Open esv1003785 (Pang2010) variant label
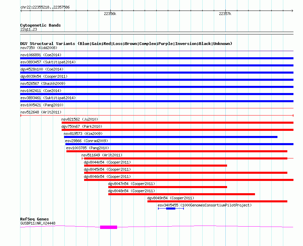Image resolution: width=303 pixels, height=246 pixels. (x=87, y=148)
